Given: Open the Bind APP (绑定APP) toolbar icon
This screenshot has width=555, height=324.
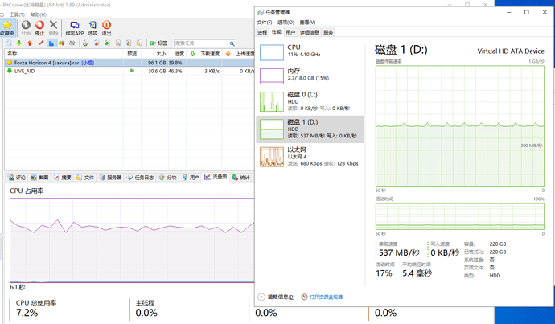Looking at the screenshot, I should (x=75, y=28).
